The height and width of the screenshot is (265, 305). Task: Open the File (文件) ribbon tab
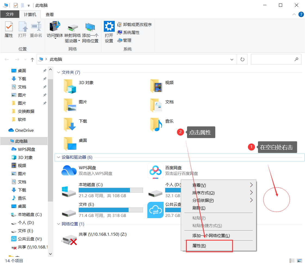10,14
